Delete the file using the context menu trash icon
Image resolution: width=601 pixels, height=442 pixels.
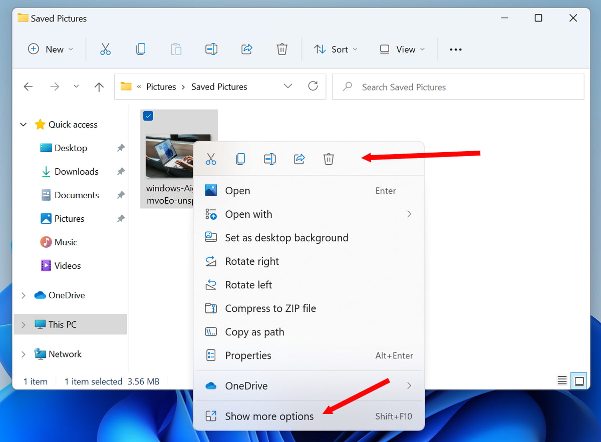click(329, 159)
